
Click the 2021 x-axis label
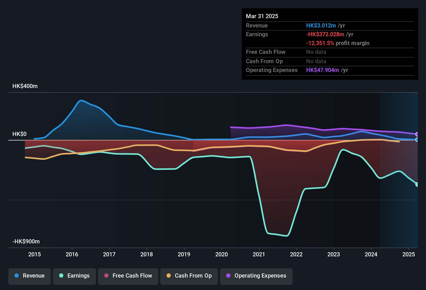pos(259,254)
